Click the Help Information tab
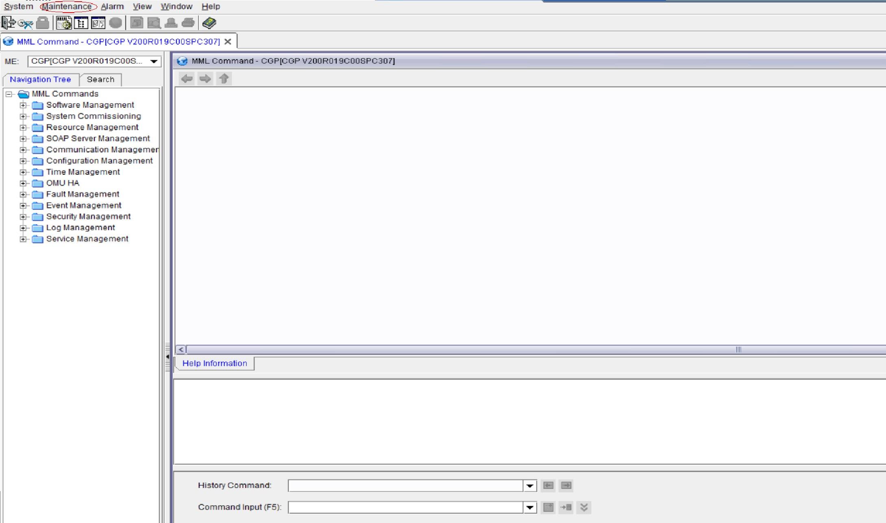Viewport: 886px width, 523px height. click(214, 363)
